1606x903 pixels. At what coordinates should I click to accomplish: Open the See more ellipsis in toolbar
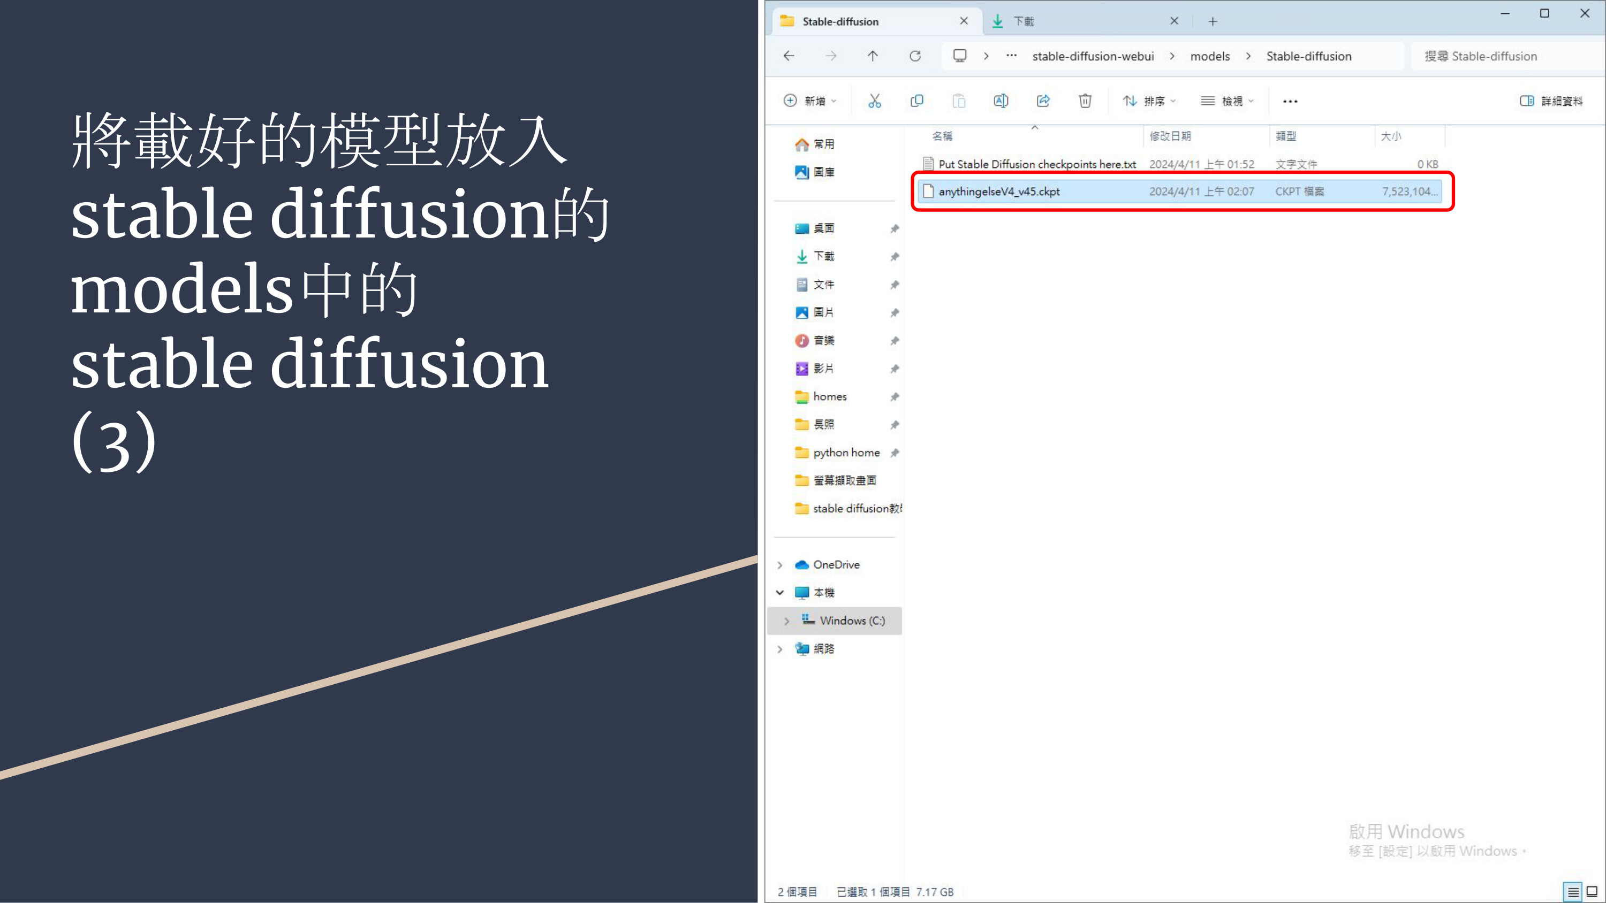(x=1291, y=101)
